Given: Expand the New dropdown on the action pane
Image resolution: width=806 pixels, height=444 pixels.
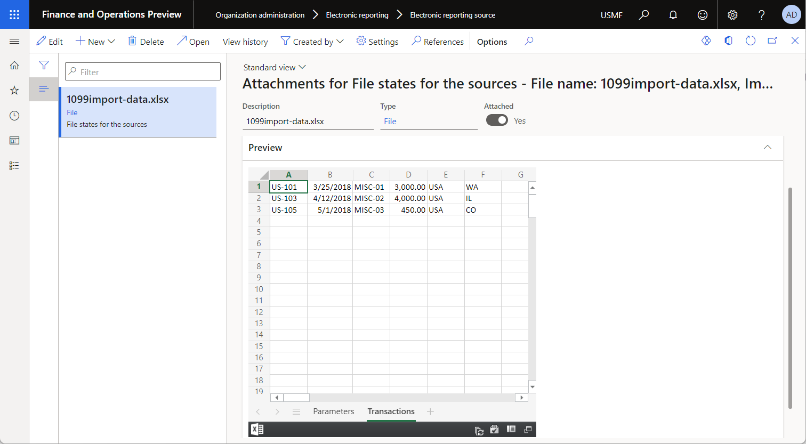Looking at the screenshot, I should pyautogui.click(x=111, y=41).
